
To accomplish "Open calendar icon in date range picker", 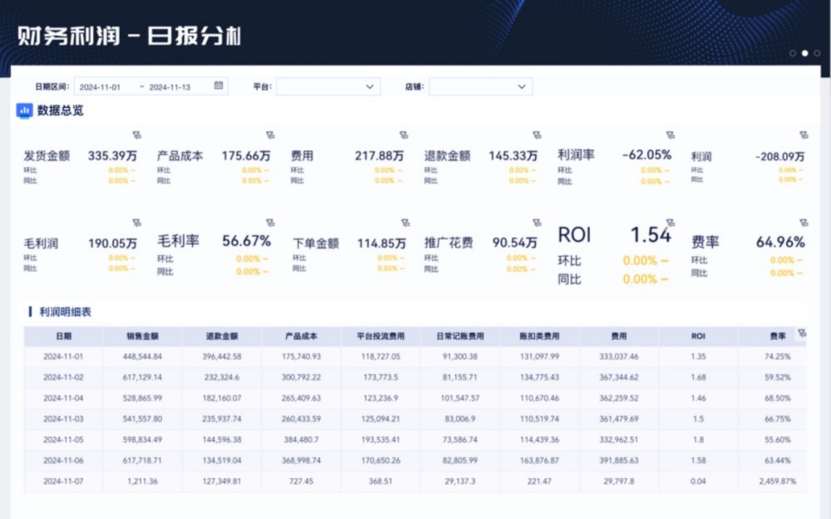I will pyautogui.click(x=219, y=86).
